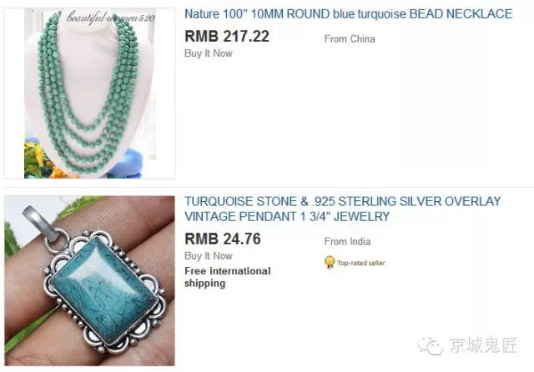The height and width of the screenshot is (372, 534).
Task: Click the 'Top-rated seller' text label
Action: pyautogui.click(x=361, y=263)
